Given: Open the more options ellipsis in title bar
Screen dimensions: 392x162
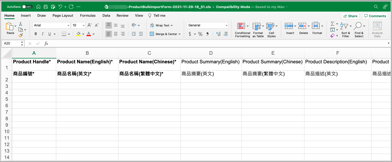Looking at the screenshot, I should coord(78,7).
